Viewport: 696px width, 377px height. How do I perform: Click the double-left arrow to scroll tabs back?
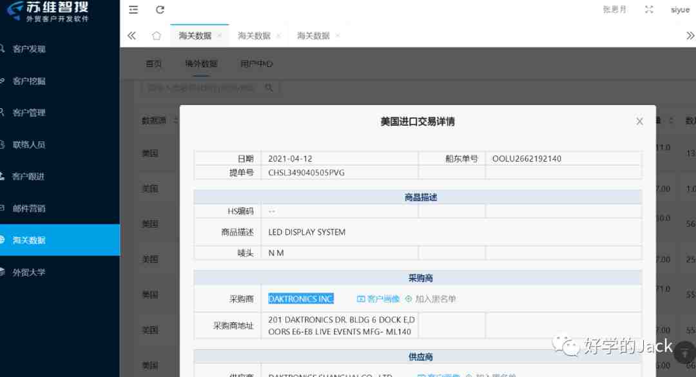pos(132,35)
